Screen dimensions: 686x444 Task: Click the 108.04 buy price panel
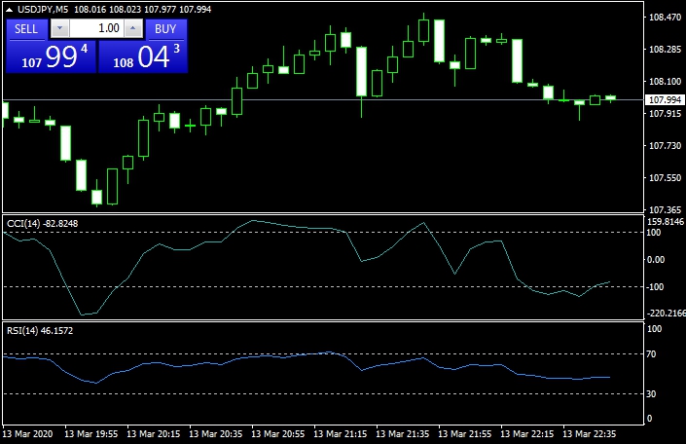143,56
